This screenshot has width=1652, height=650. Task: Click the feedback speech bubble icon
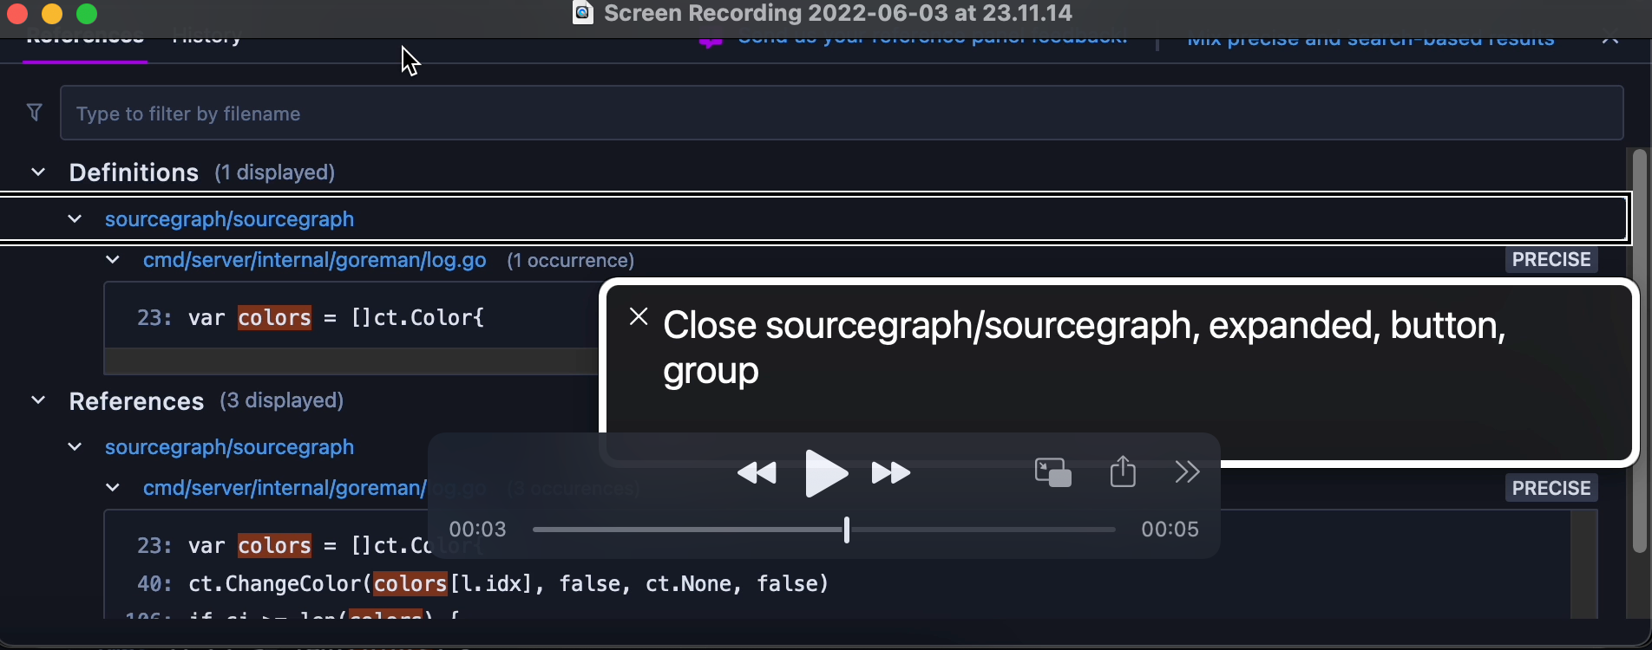pos(711,41)
